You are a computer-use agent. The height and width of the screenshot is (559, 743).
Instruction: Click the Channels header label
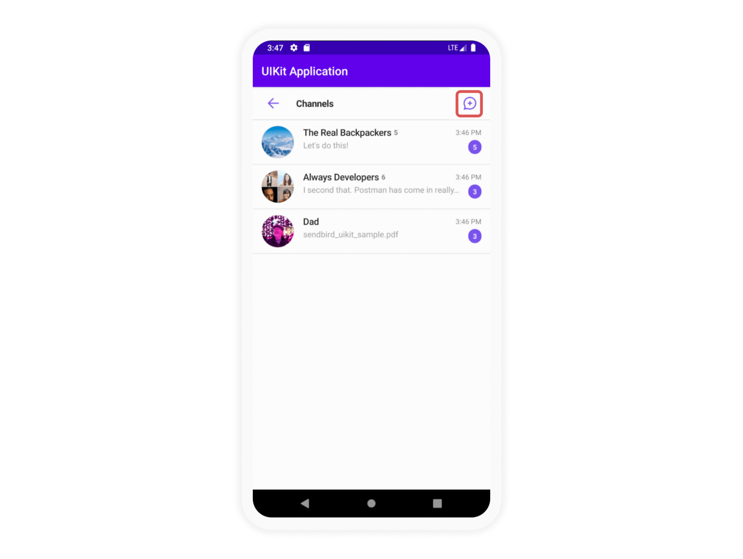click(314, 103)
